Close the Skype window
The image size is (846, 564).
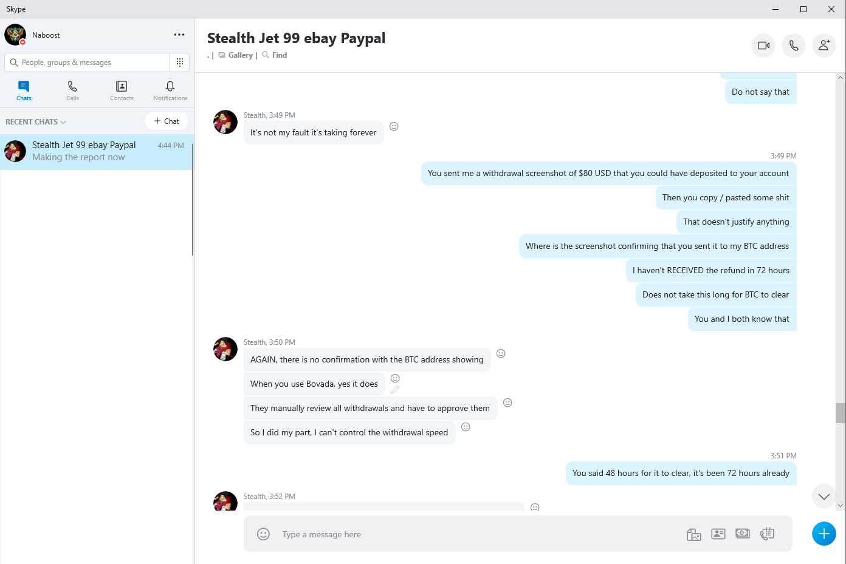(831, 9)
